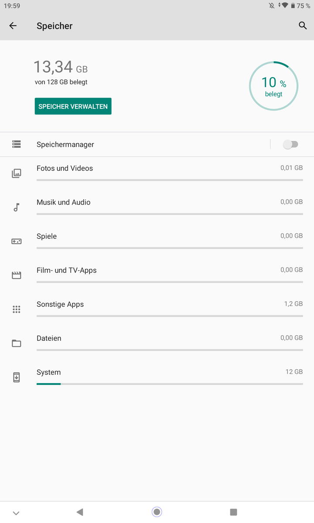Tap the Film- und TV-Apps clapperboard icon
This screenshot has width=314, height=523.
click(16, 275)
